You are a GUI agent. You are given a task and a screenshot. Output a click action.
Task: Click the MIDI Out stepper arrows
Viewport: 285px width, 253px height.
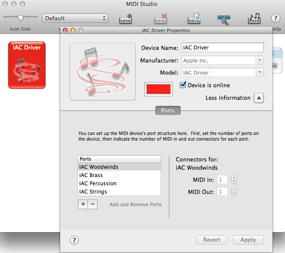pos(234,191)
